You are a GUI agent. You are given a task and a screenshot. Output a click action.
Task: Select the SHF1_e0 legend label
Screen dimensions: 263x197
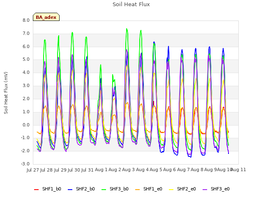tap(153, 189)
